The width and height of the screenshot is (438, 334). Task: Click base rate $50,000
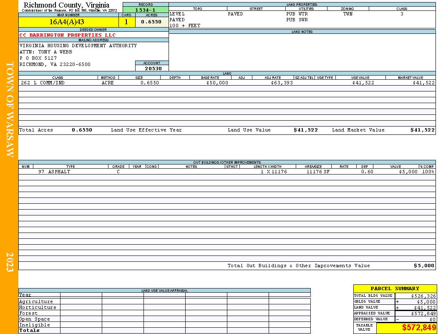point(217,83)
